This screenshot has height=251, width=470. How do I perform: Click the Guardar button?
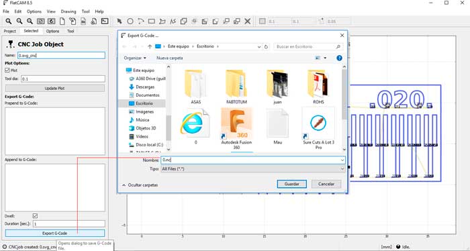291,184
